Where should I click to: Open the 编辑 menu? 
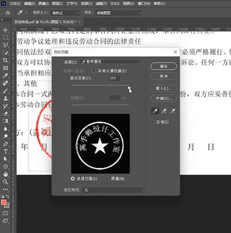30,4
